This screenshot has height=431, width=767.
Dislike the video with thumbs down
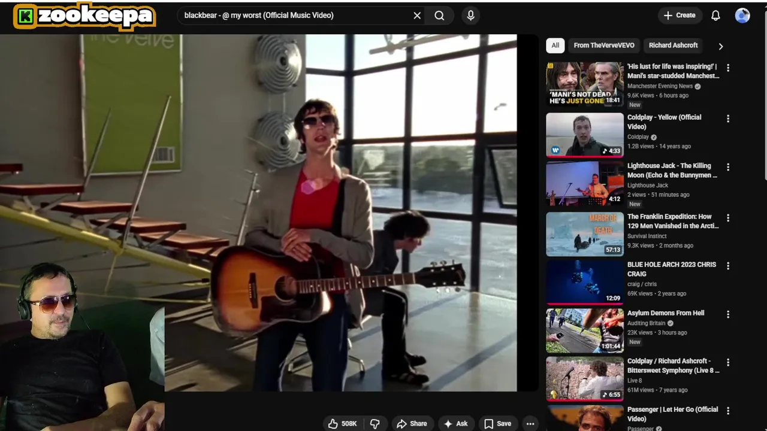click(375, 424)
